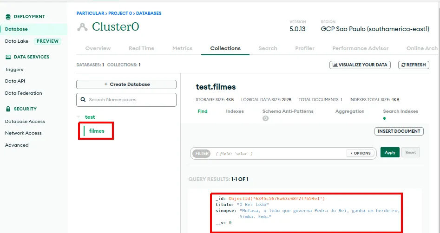Collapse the test database tree node
The width and height of the screenshot is (440, 233).
(x=79, y=117)
